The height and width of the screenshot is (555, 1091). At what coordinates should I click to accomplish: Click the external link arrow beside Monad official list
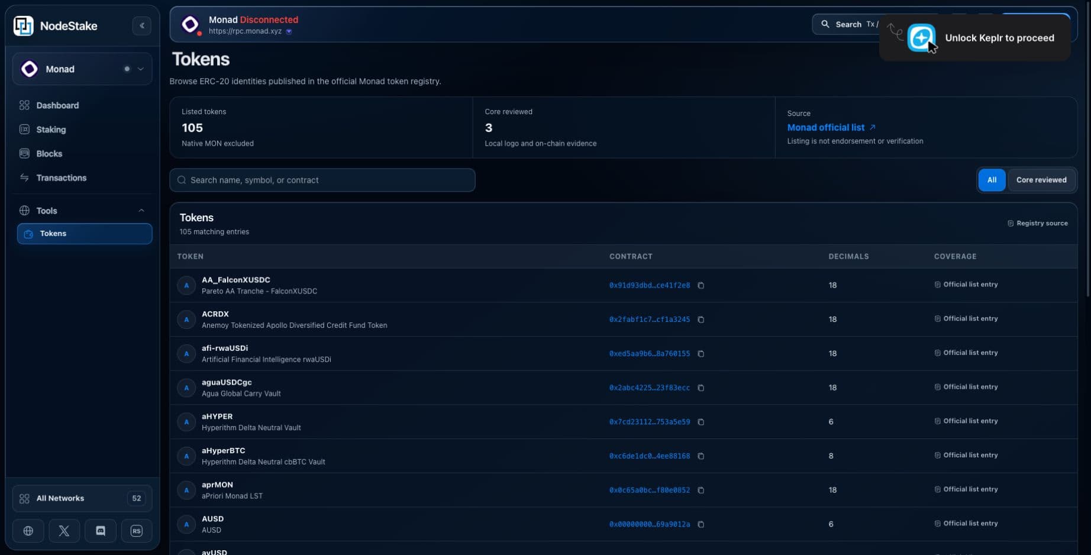(x=872, y=127)
